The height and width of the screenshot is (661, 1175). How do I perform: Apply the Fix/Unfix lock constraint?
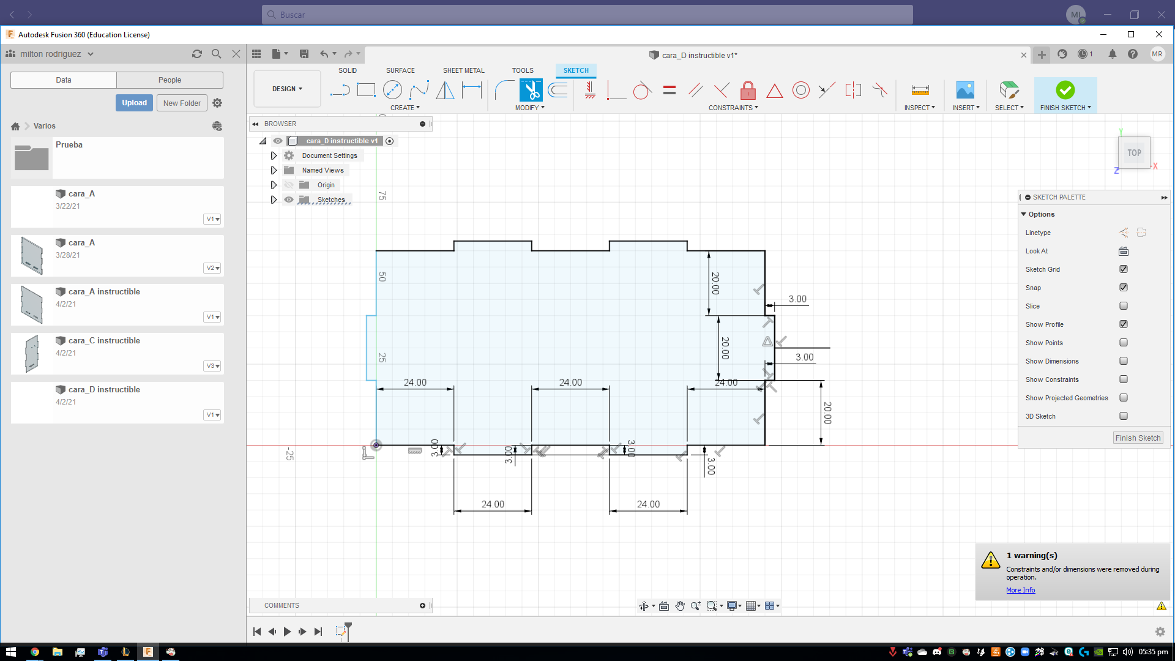748,91
